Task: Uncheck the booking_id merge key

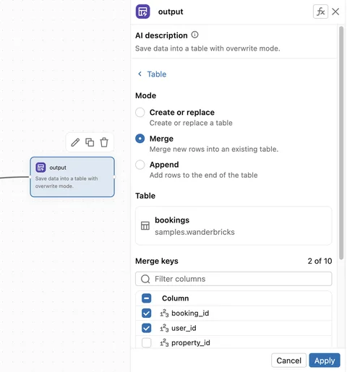Action: pyautogui.click(x=147, y=313)
